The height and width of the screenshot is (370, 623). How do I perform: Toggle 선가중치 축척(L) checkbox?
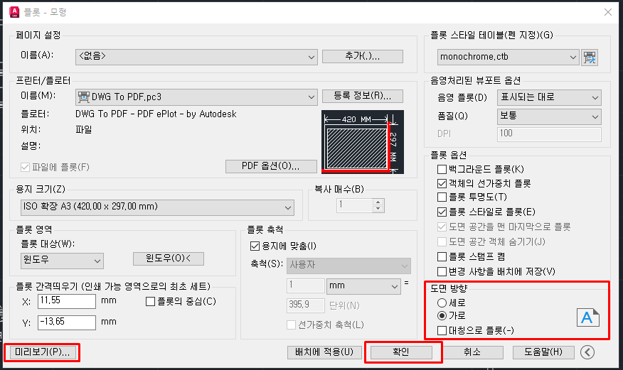pyautogui.click(x=292, y=325)
